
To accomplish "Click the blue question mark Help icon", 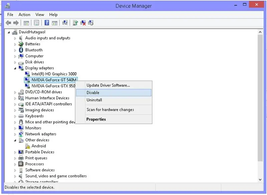I will click(x=47, y=23).
